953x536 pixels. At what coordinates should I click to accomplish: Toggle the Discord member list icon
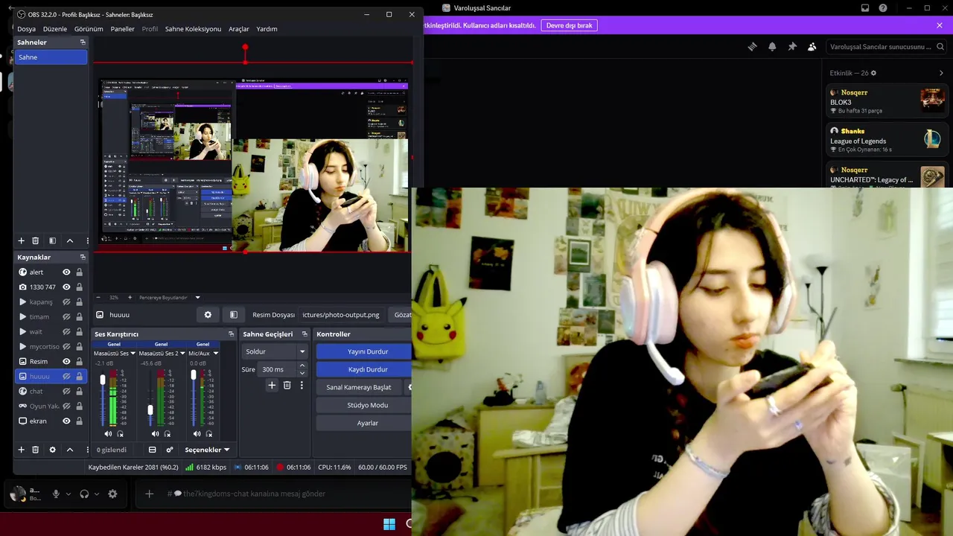(x=812, y=46)
